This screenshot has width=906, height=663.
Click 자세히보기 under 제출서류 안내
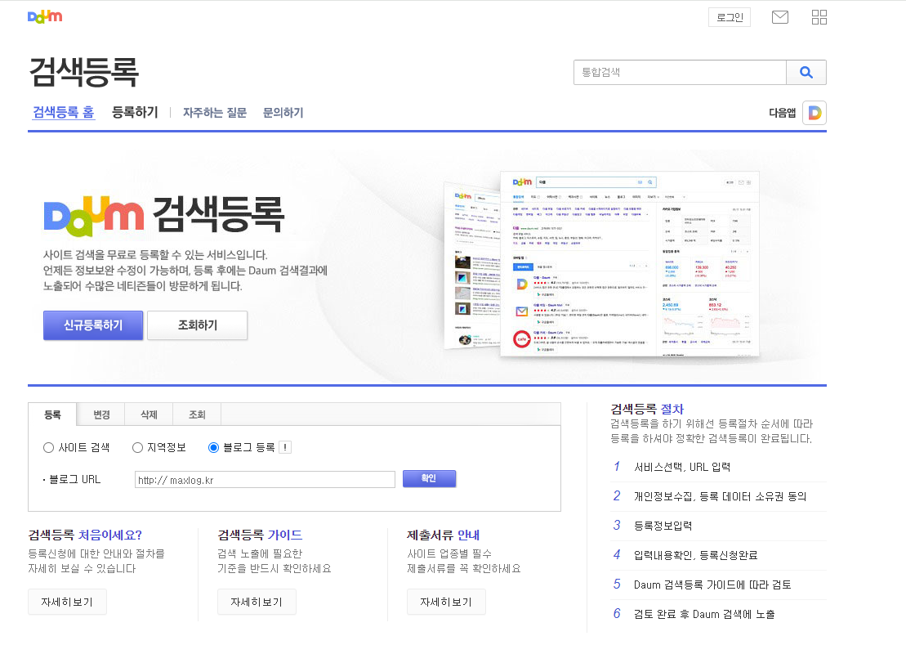(446, 602)
